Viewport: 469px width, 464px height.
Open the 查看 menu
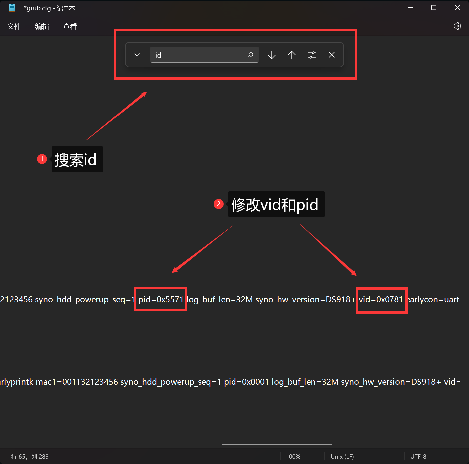70,26
